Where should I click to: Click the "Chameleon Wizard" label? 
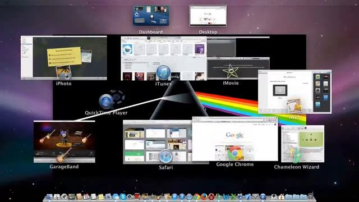coord(297,167)
